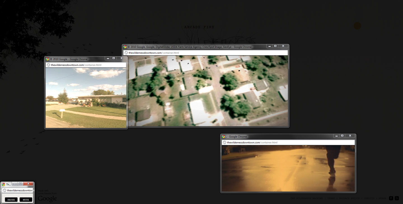Click the Chrome icon in the street view window
The image size is (403, 204).
click(48, 59)
